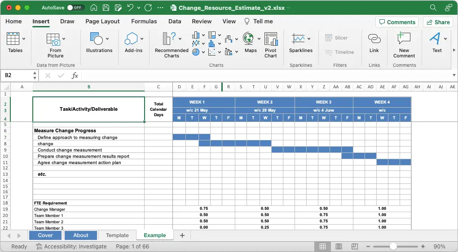Insert a column or bar chart
The width and height of the screenshot is (458, 252).
pyautogui.click(x=196, y=35)
